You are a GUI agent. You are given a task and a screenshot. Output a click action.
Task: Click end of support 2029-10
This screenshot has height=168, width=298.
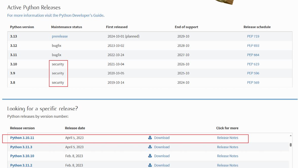(183, 36)
